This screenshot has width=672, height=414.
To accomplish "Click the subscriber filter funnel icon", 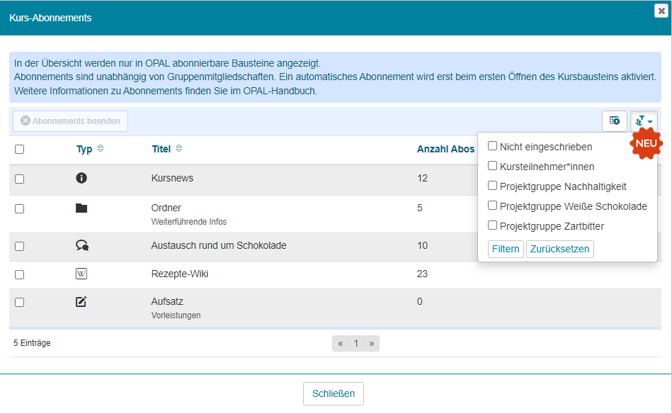I will pos(641,121).
